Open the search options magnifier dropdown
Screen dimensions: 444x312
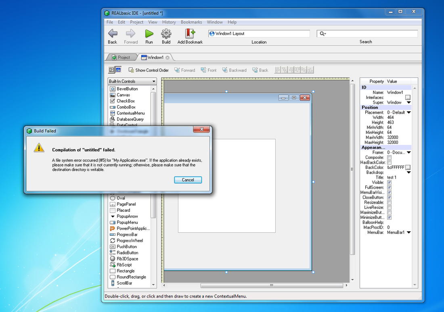(x=323, y=34)
